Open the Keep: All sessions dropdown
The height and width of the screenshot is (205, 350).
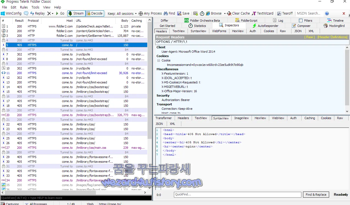[122, 13]
